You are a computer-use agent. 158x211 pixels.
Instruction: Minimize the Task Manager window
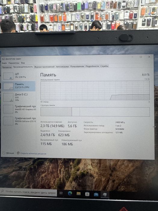132,57
